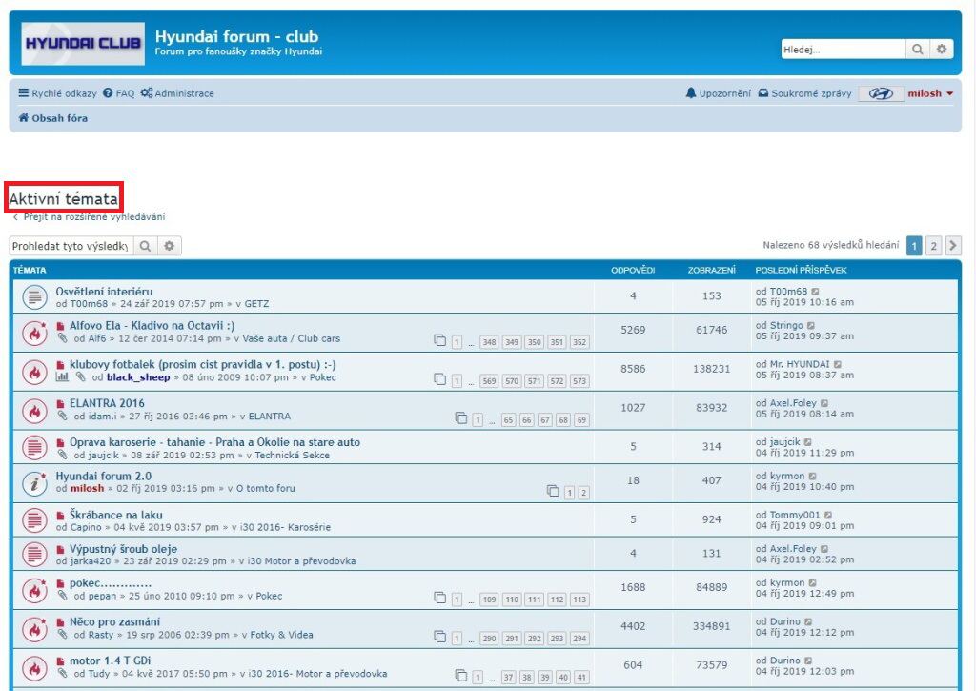976x691 pixels.
Task: Open the Technická Sekce forum link
Action: [292, 455]
